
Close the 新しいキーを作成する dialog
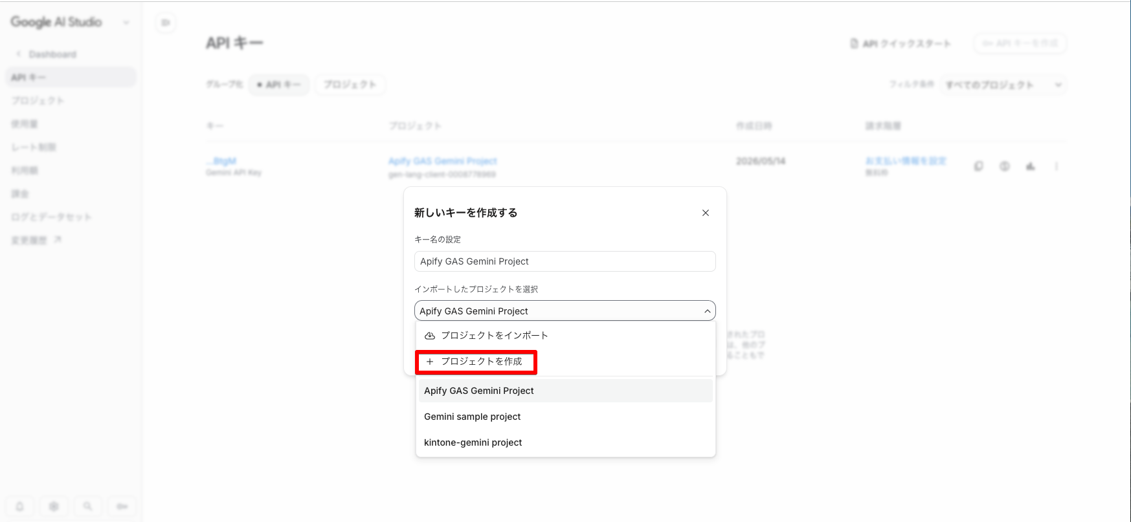(x=706, y=213)
